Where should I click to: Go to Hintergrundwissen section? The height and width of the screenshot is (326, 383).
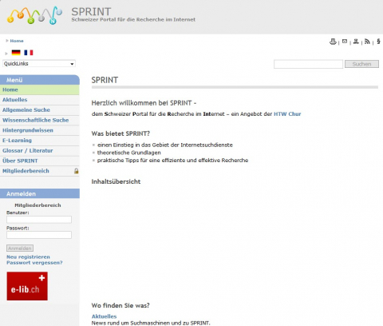[40, 130]
